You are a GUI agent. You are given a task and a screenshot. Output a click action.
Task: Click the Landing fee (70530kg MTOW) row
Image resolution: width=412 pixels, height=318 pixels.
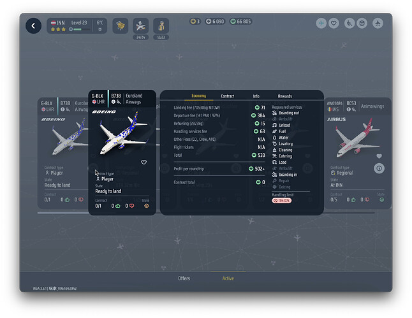(x=219, y=108)
